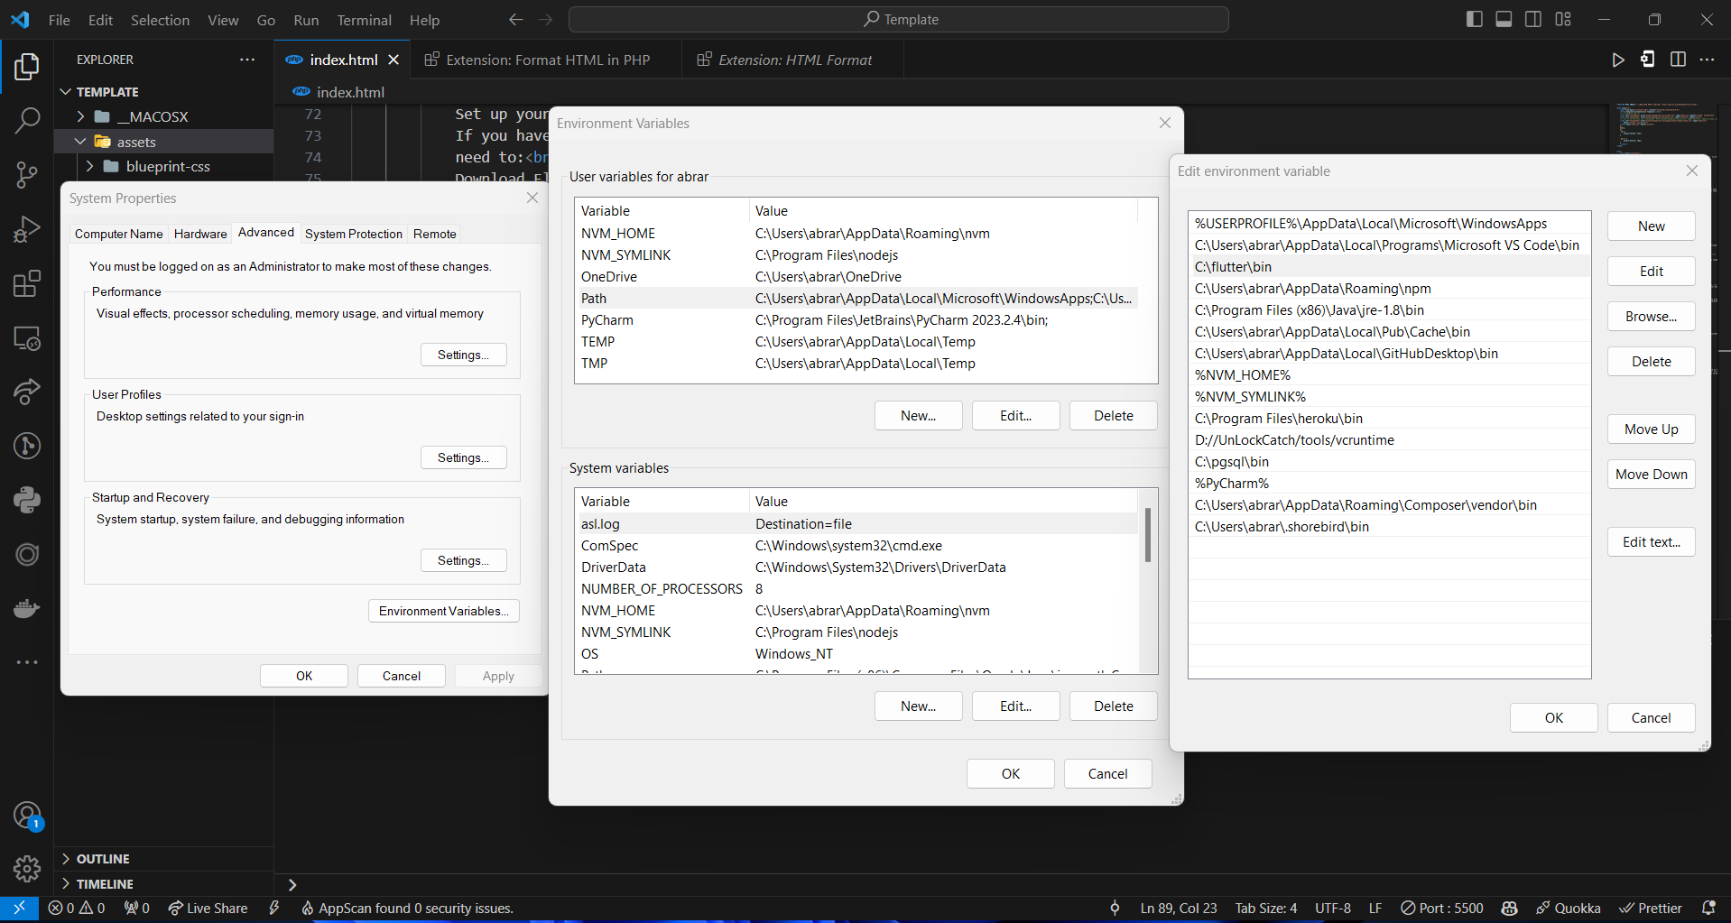1731x923 pixels.
Task: Open the Run and Debug view
Action: tap(27, 229)
